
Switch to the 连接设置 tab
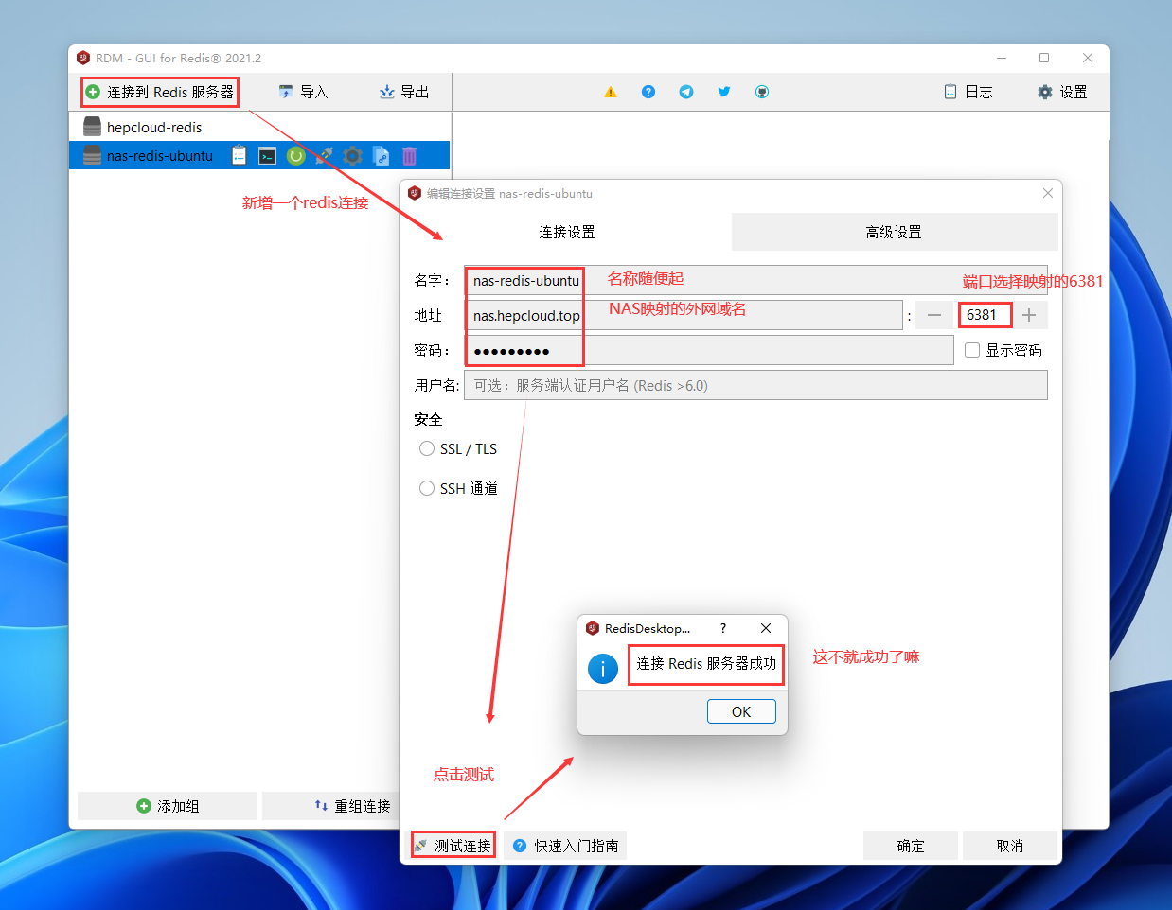point(567,232)
